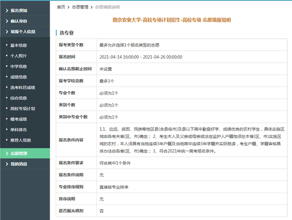
Task: Expand the 我的消息 chevron arrow
Action: tap(7, 164)
